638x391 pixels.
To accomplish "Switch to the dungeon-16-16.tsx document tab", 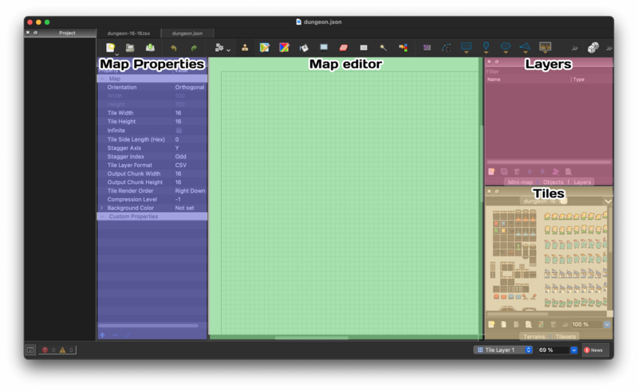I will [x=128, y=33].
